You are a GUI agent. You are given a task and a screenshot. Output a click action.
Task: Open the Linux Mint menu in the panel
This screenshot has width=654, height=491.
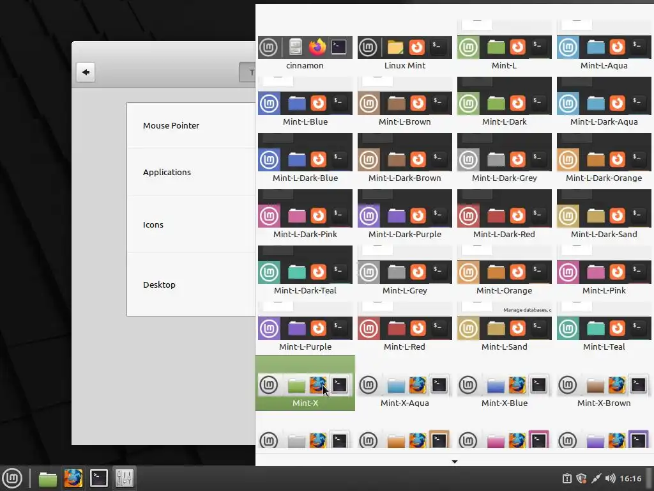12,478
